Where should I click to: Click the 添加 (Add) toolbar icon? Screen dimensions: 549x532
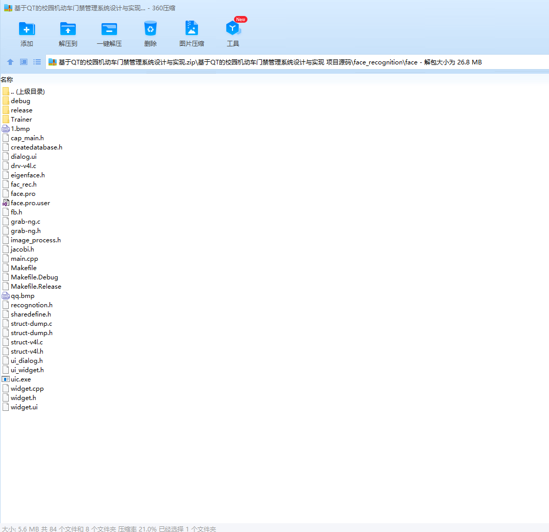point(27,29)
